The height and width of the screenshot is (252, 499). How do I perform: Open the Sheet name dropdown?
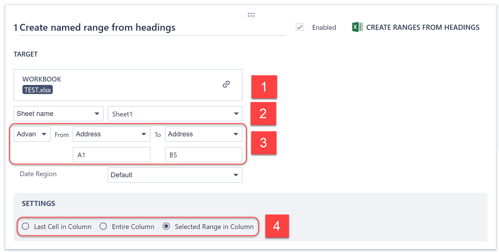(x=58, y=114)
